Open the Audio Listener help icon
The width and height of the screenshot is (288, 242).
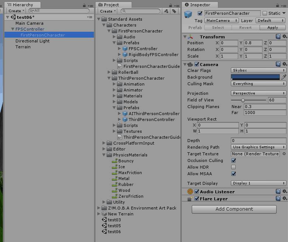[x=278, y=191]
